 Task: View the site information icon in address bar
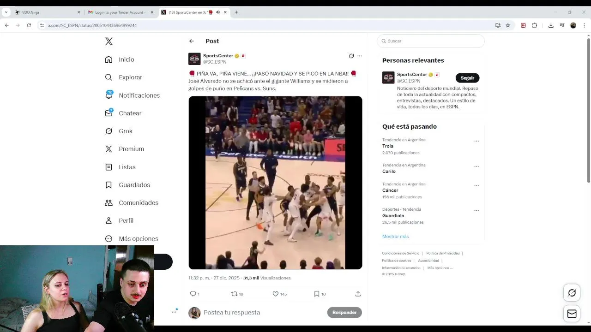click(42, 25)
